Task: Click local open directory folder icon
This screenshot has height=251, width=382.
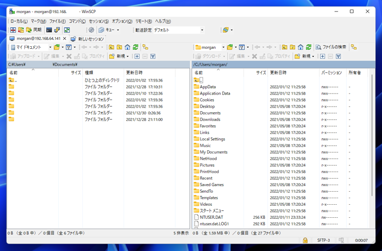Action: 57,47
